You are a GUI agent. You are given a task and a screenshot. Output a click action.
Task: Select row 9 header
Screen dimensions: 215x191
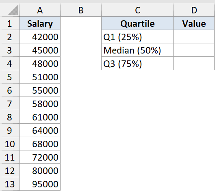[10, 131]
